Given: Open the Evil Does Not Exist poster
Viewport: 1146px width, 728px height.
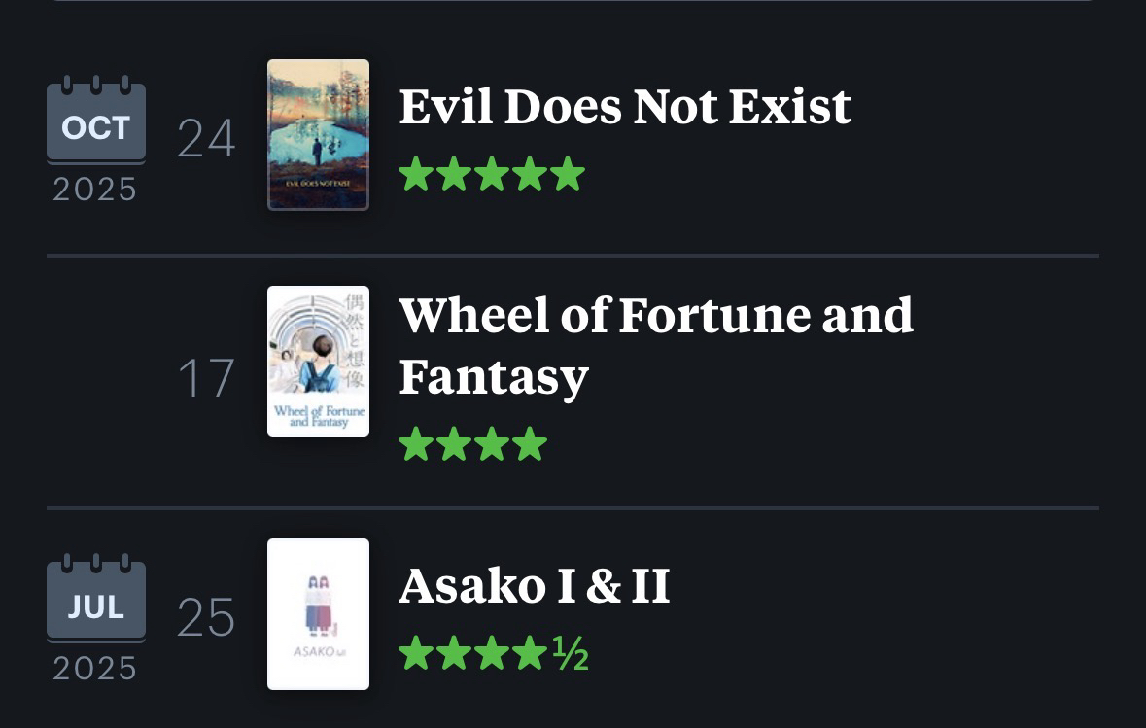Looking at the screenshot, I should (318, 135).
